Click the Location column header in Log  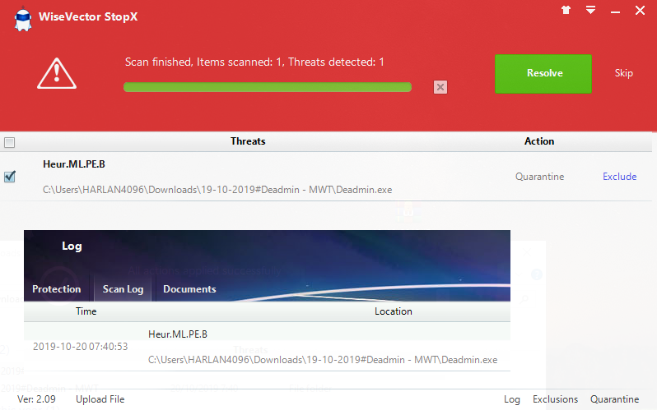pyautogui.click(x=394, y=311)
